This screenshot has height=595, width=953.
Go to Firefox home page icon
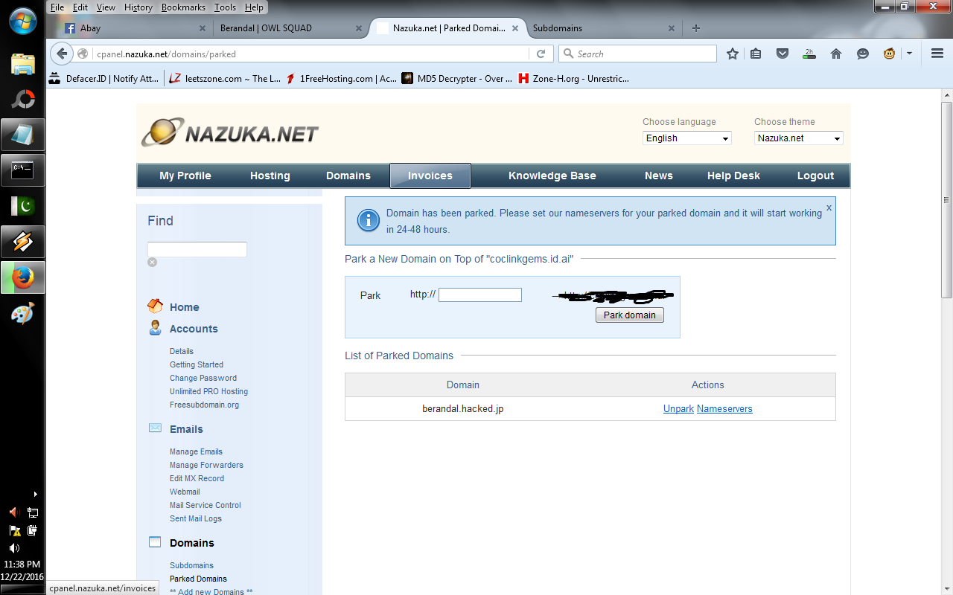click(x=836, y=54)
